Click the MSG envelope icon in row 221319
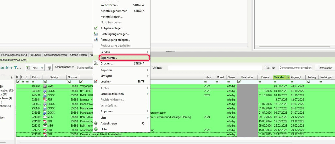Screen dimensions: 335x144 [45, 117]
